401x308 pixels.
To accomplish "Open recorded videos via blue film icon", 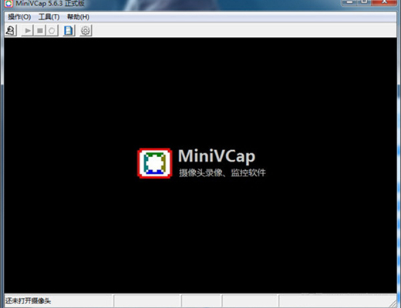I will click(x=69, y=31).
